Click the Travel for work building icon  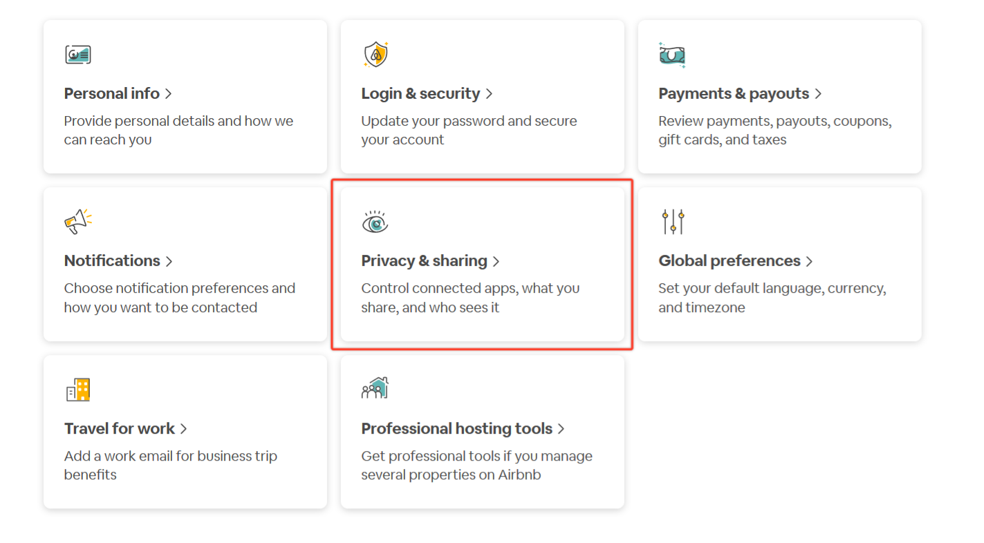78,390
